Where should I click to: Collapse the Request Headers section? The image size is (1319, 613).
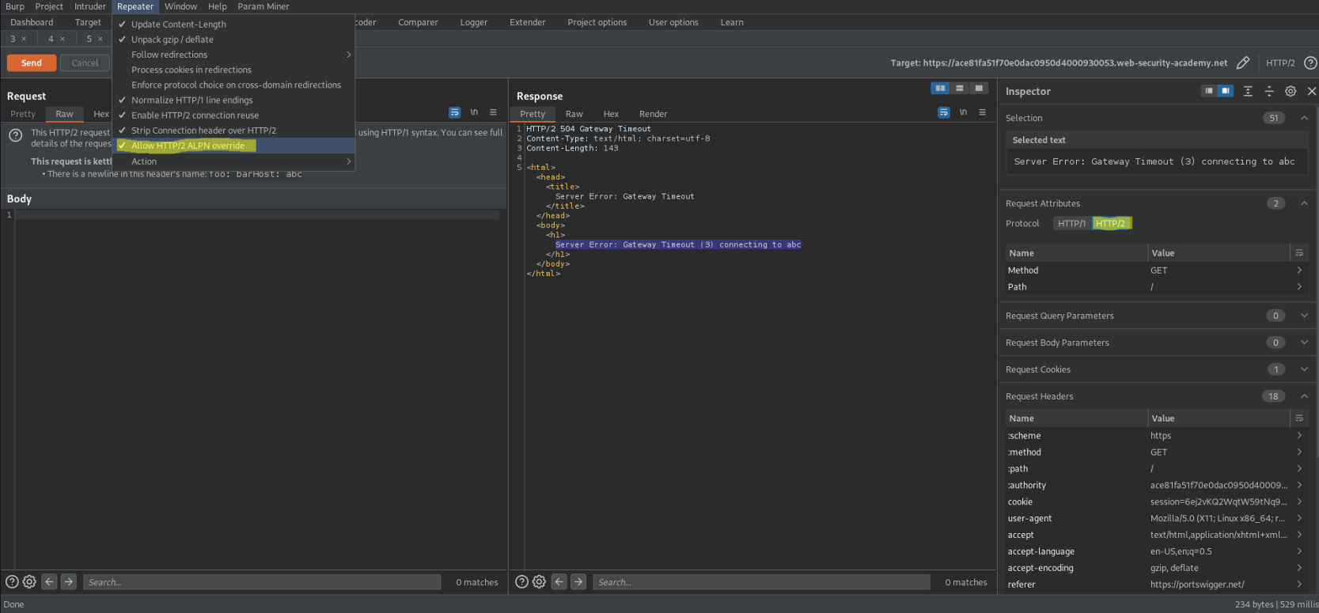point(1304,396)
